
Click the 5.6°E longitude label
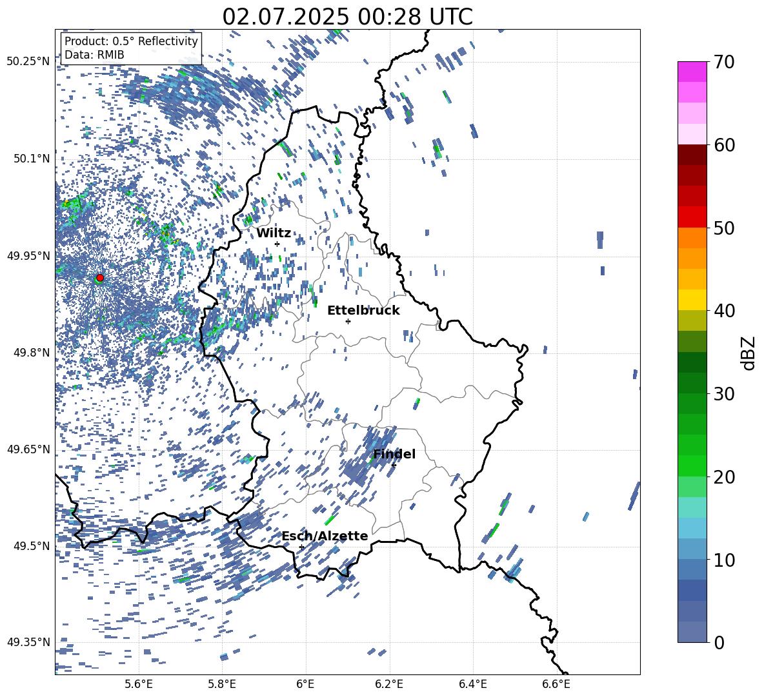point(139,684)
